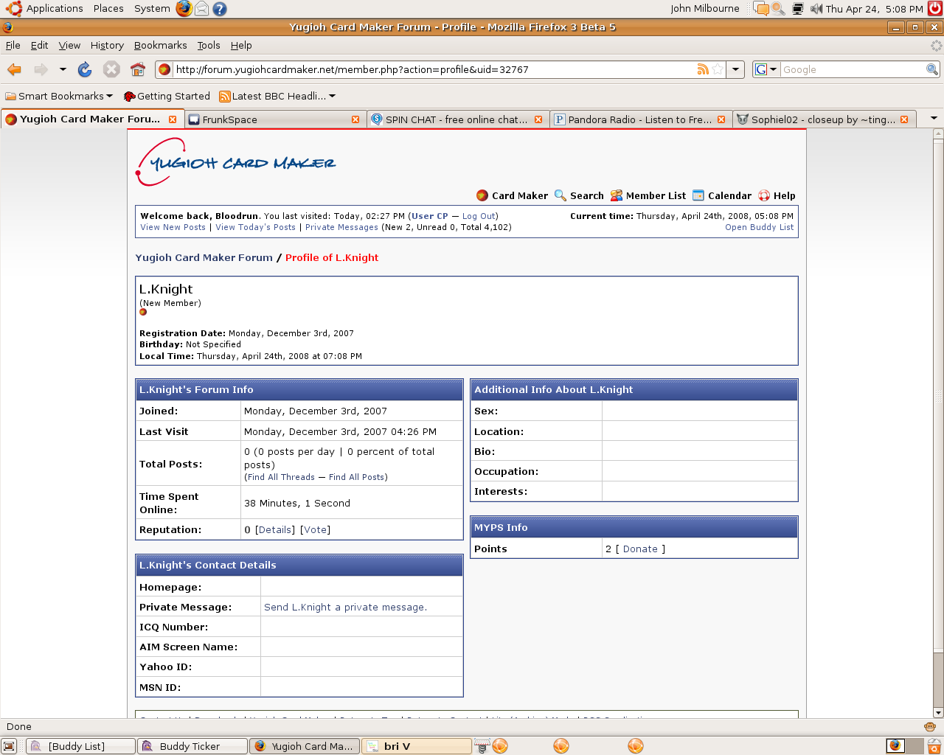Click the Home toolbar icon

(138, 69)
